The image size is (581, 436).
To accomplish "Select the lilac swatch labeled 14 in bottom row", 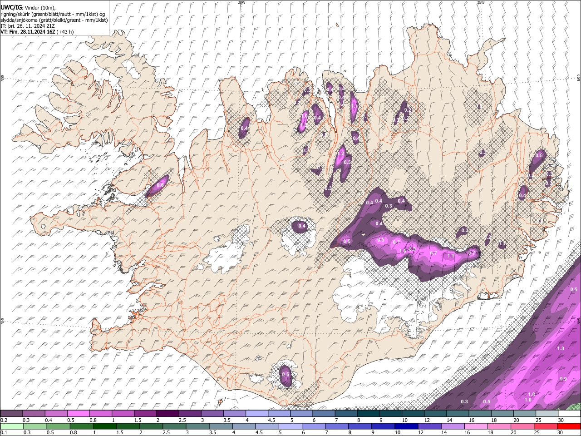I will coord(453,426).
